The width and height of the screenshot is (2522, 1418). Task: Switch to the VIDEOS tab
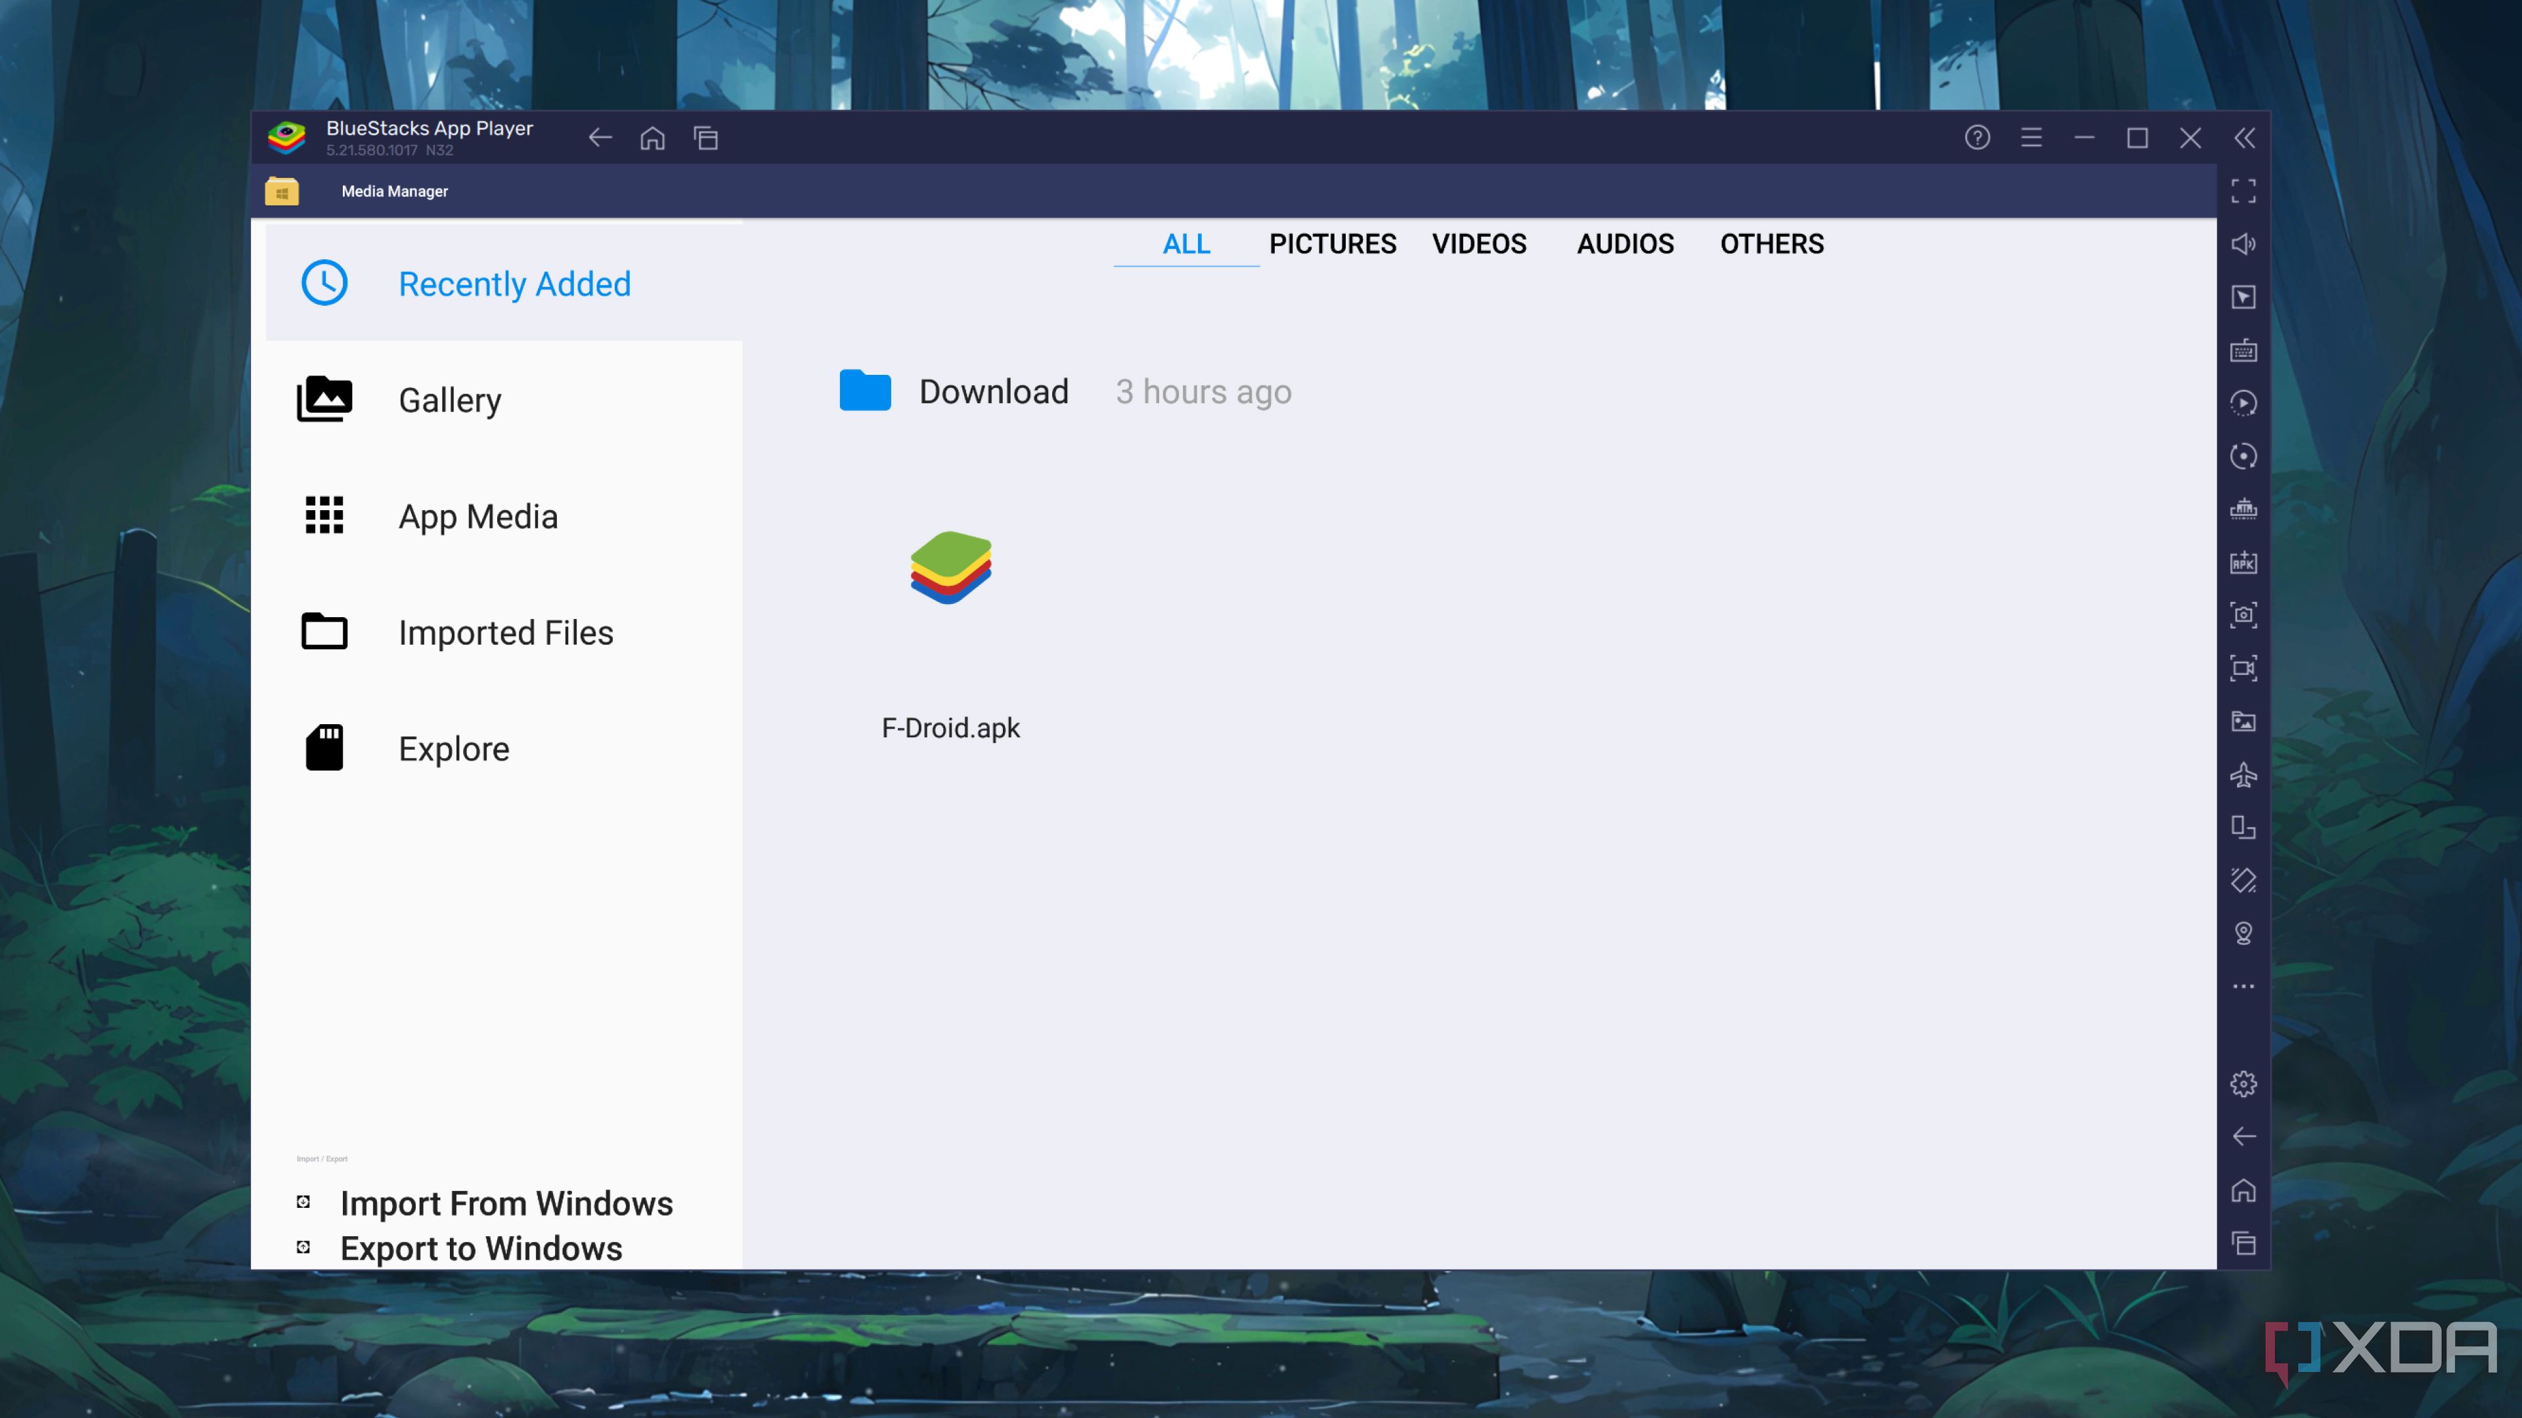(1478, 244)
